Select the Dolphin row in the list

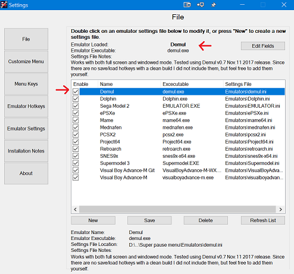click(x=108, y=99)
